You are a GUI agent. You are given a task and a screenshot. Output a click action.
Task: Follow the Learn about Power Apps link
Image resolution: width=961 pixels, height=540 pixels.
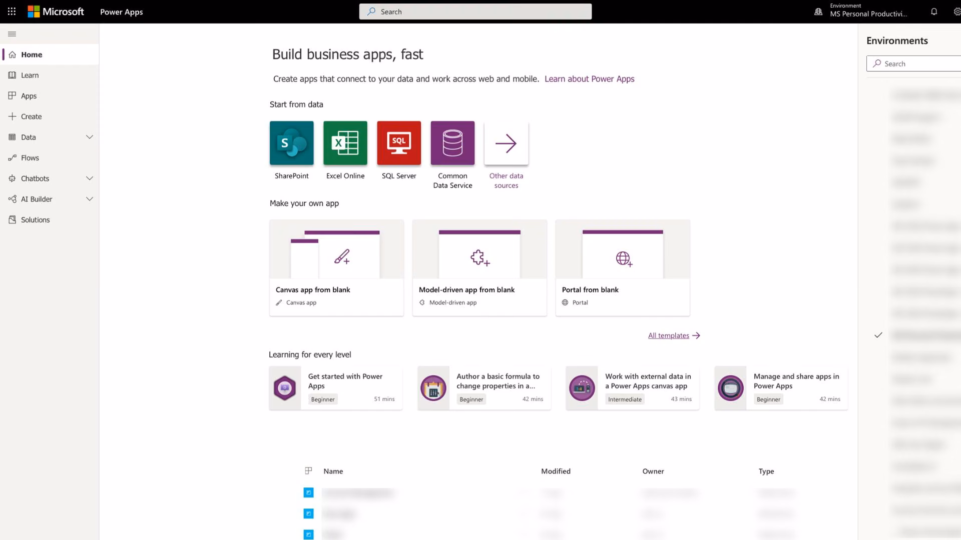click(x=589, y=79)
